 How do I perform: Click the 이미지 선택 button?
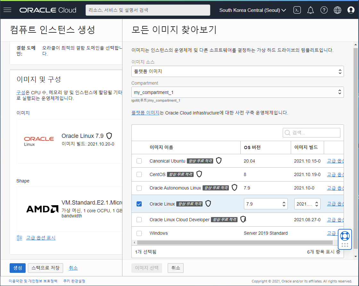tap(147, 268)
